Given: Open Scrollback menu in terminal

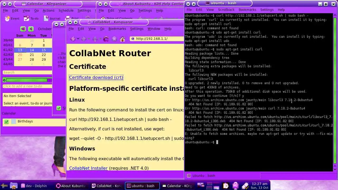Looking at the screenshot, I should point(226,9).
